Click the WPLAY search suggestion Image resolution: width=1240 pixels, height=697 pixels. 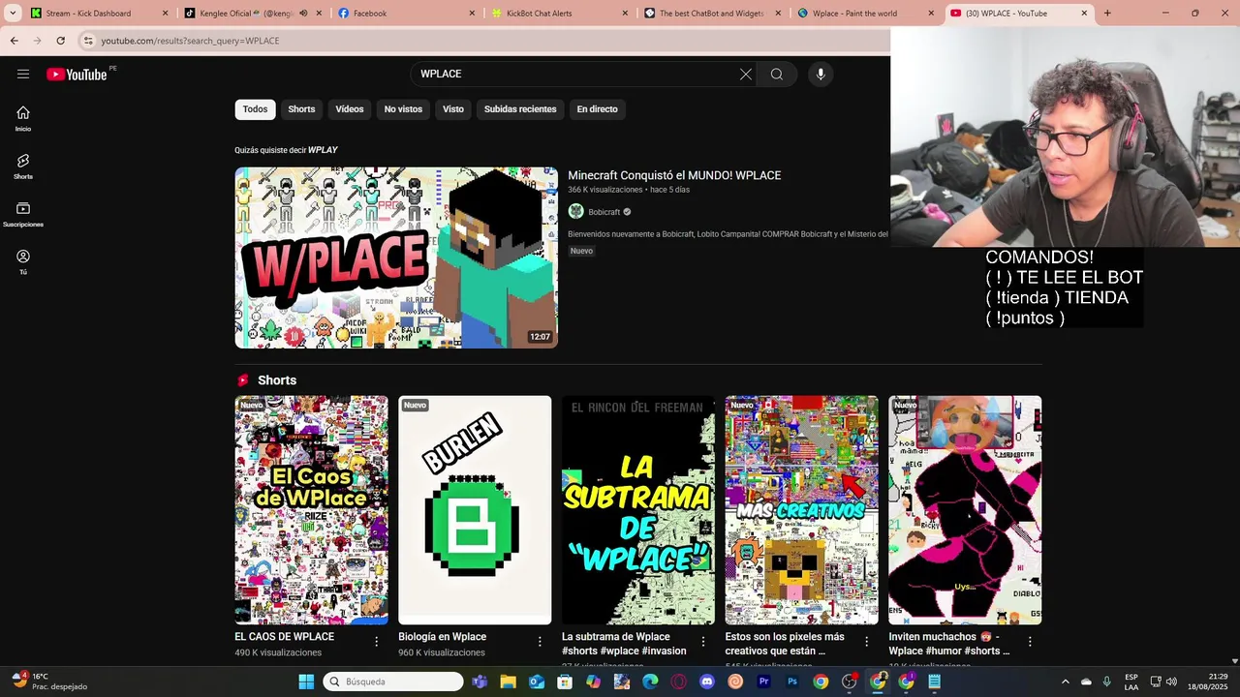[x=323, y=150]
